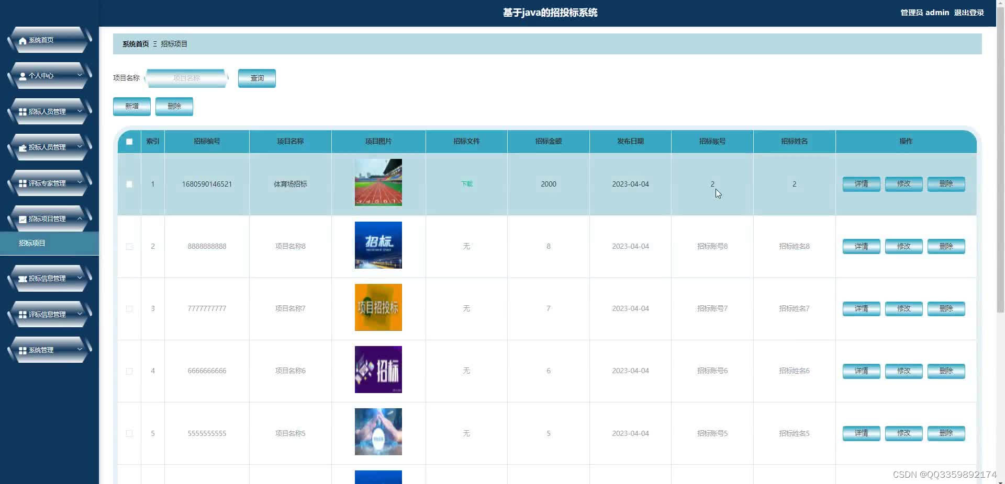The image size is (1005, 484).
Task: Click 修改 for 项目名称8 row
Action: [904, 246]
